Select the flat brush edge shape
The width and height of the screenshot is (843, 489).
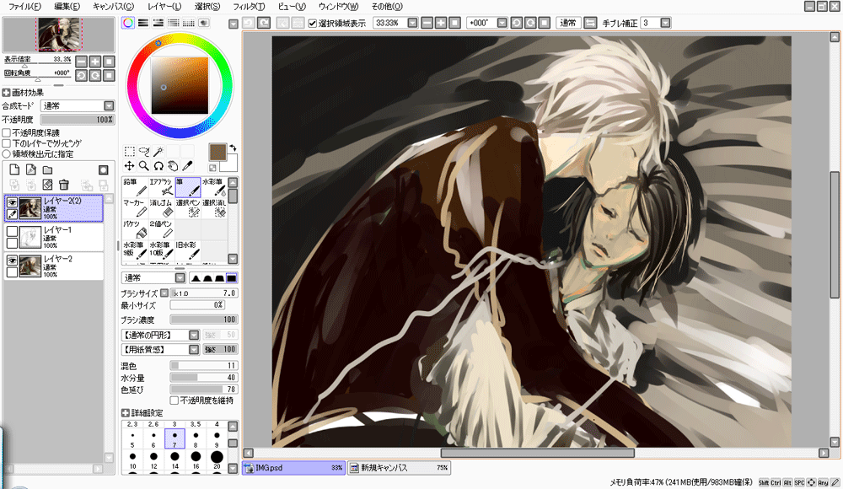[232, 278]
